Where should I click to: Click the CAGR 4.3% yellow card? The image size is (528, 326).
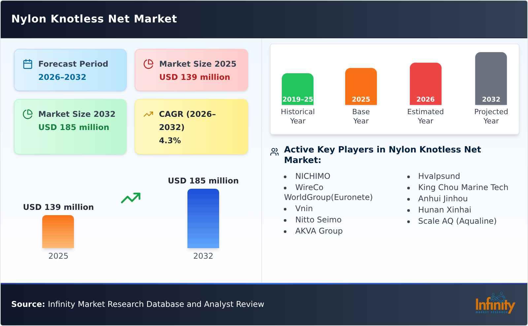[191, 126]
